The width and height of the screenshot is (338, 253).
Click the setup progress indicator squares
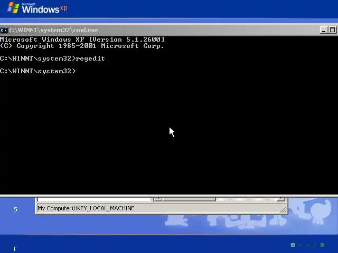point(307,245)
